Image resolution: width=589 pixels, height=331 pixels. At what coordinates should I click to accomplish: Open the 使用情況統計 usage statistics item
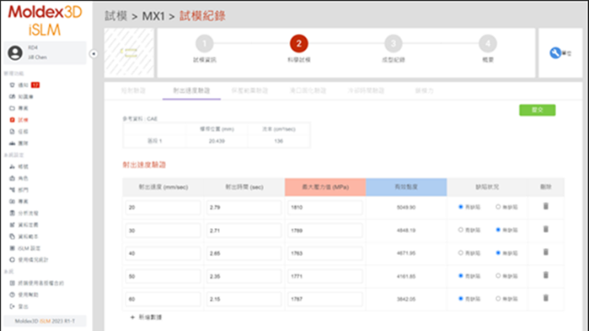(x=29, y=259)
